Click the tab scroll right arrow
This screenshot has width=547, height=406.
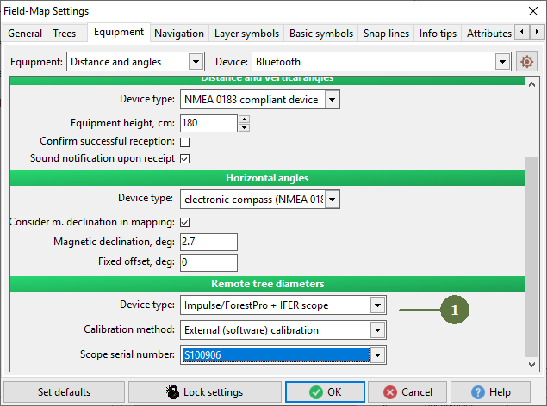[x=537, y=32]
